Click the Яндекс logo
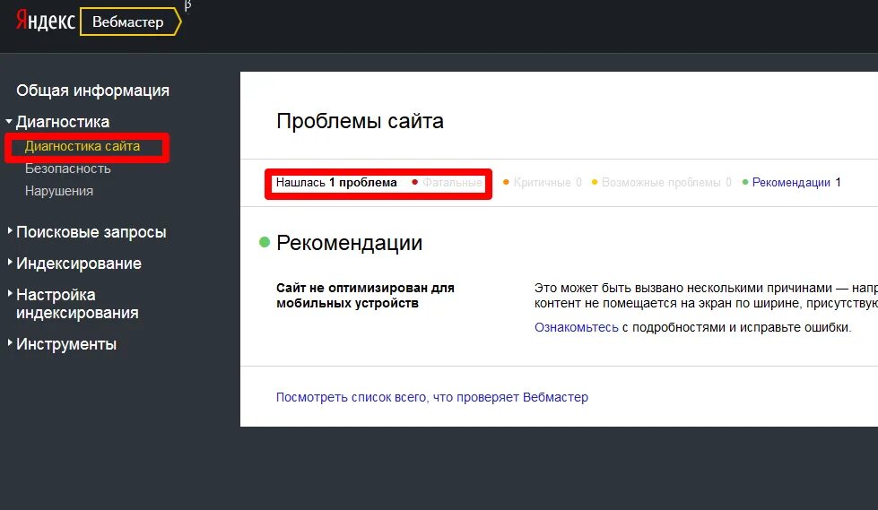This screenshot has height=510, width=878. [46, 21]
